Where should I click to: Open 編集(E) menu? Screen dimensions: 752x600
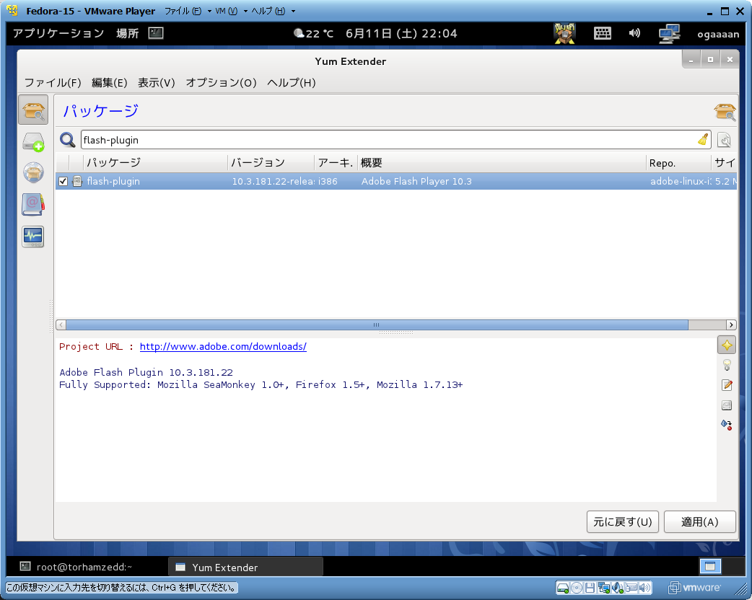110,82
